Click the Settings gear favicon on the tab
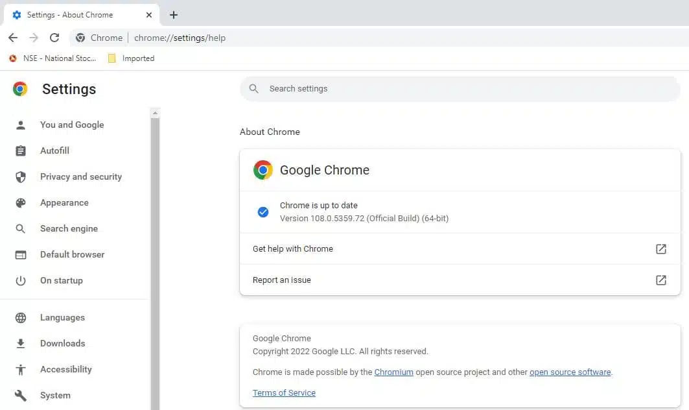Viewport: 689px width, 410px height. 17,15
